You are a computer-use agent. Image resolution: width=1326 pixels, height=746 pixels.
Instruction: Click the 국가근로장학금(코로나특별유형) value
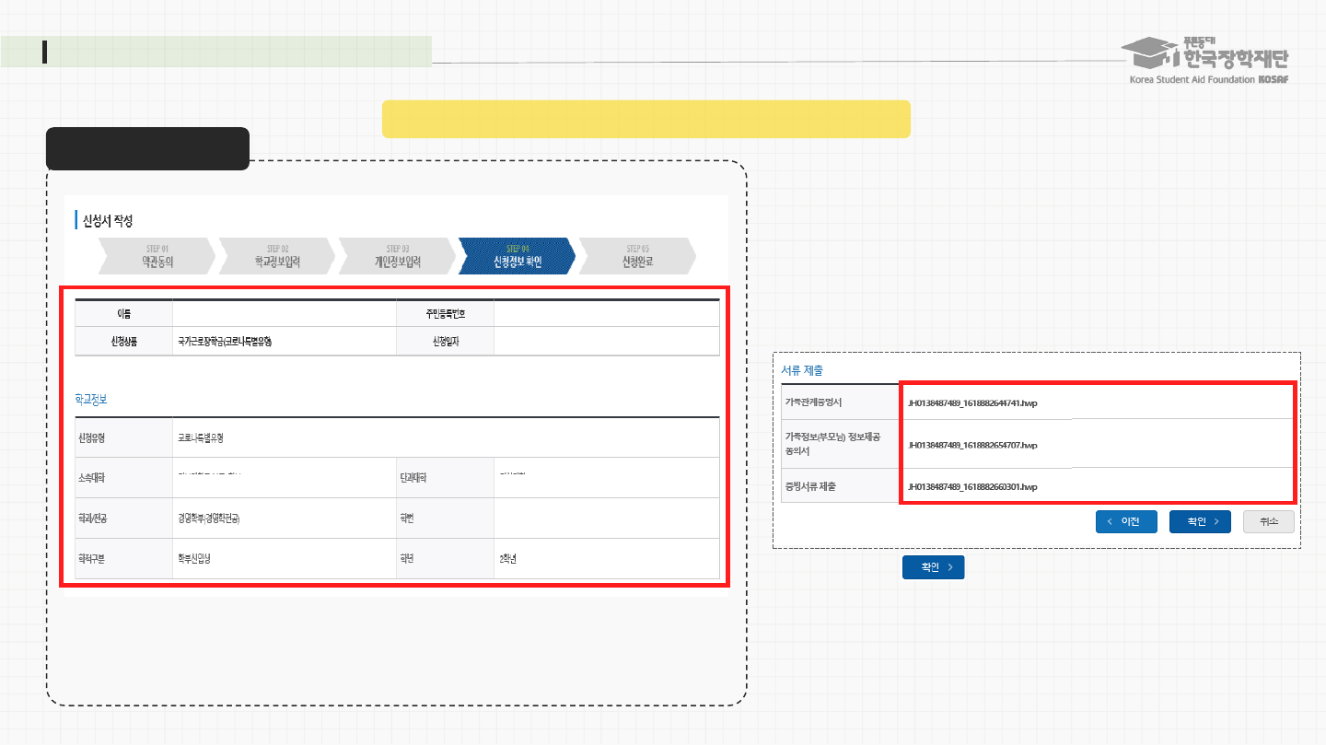click(225, 342)
